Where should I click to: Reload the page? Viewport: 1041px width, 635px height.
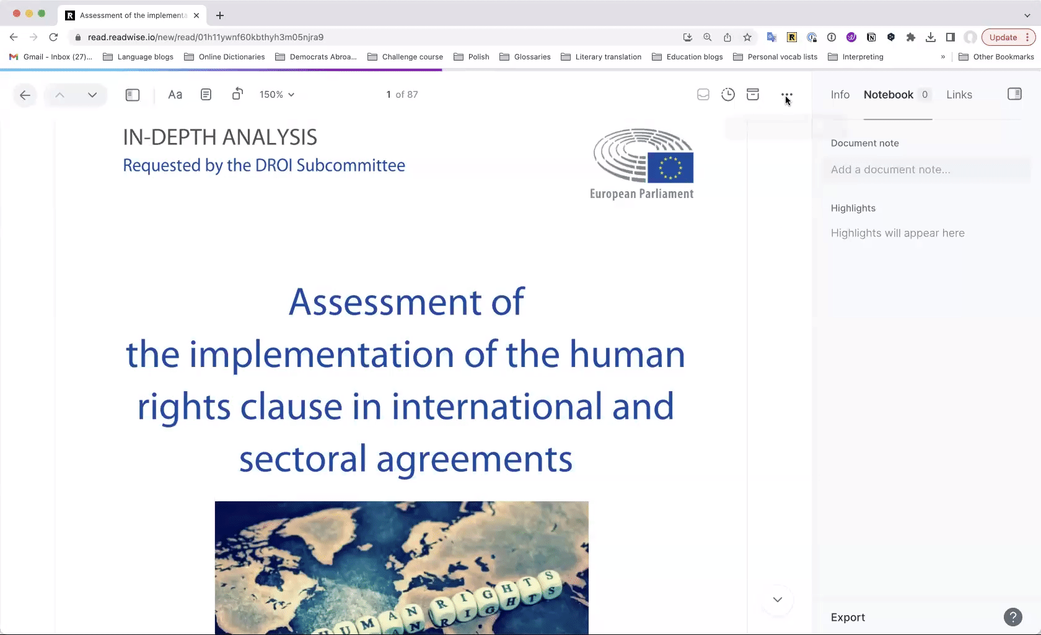[53, 37]
